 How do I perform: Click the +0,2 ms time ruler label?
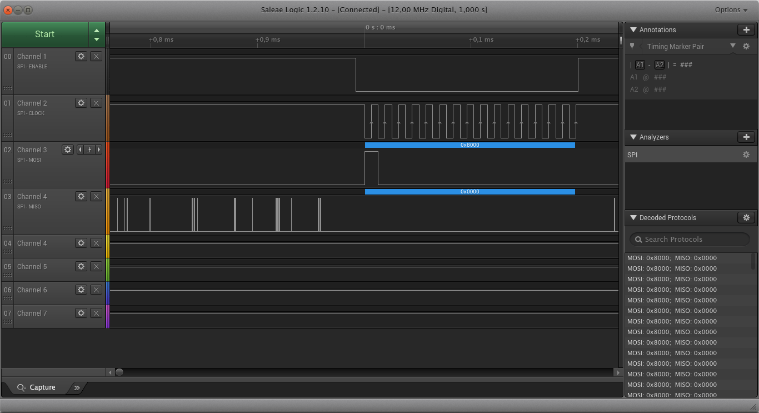[x=588, y=39]
